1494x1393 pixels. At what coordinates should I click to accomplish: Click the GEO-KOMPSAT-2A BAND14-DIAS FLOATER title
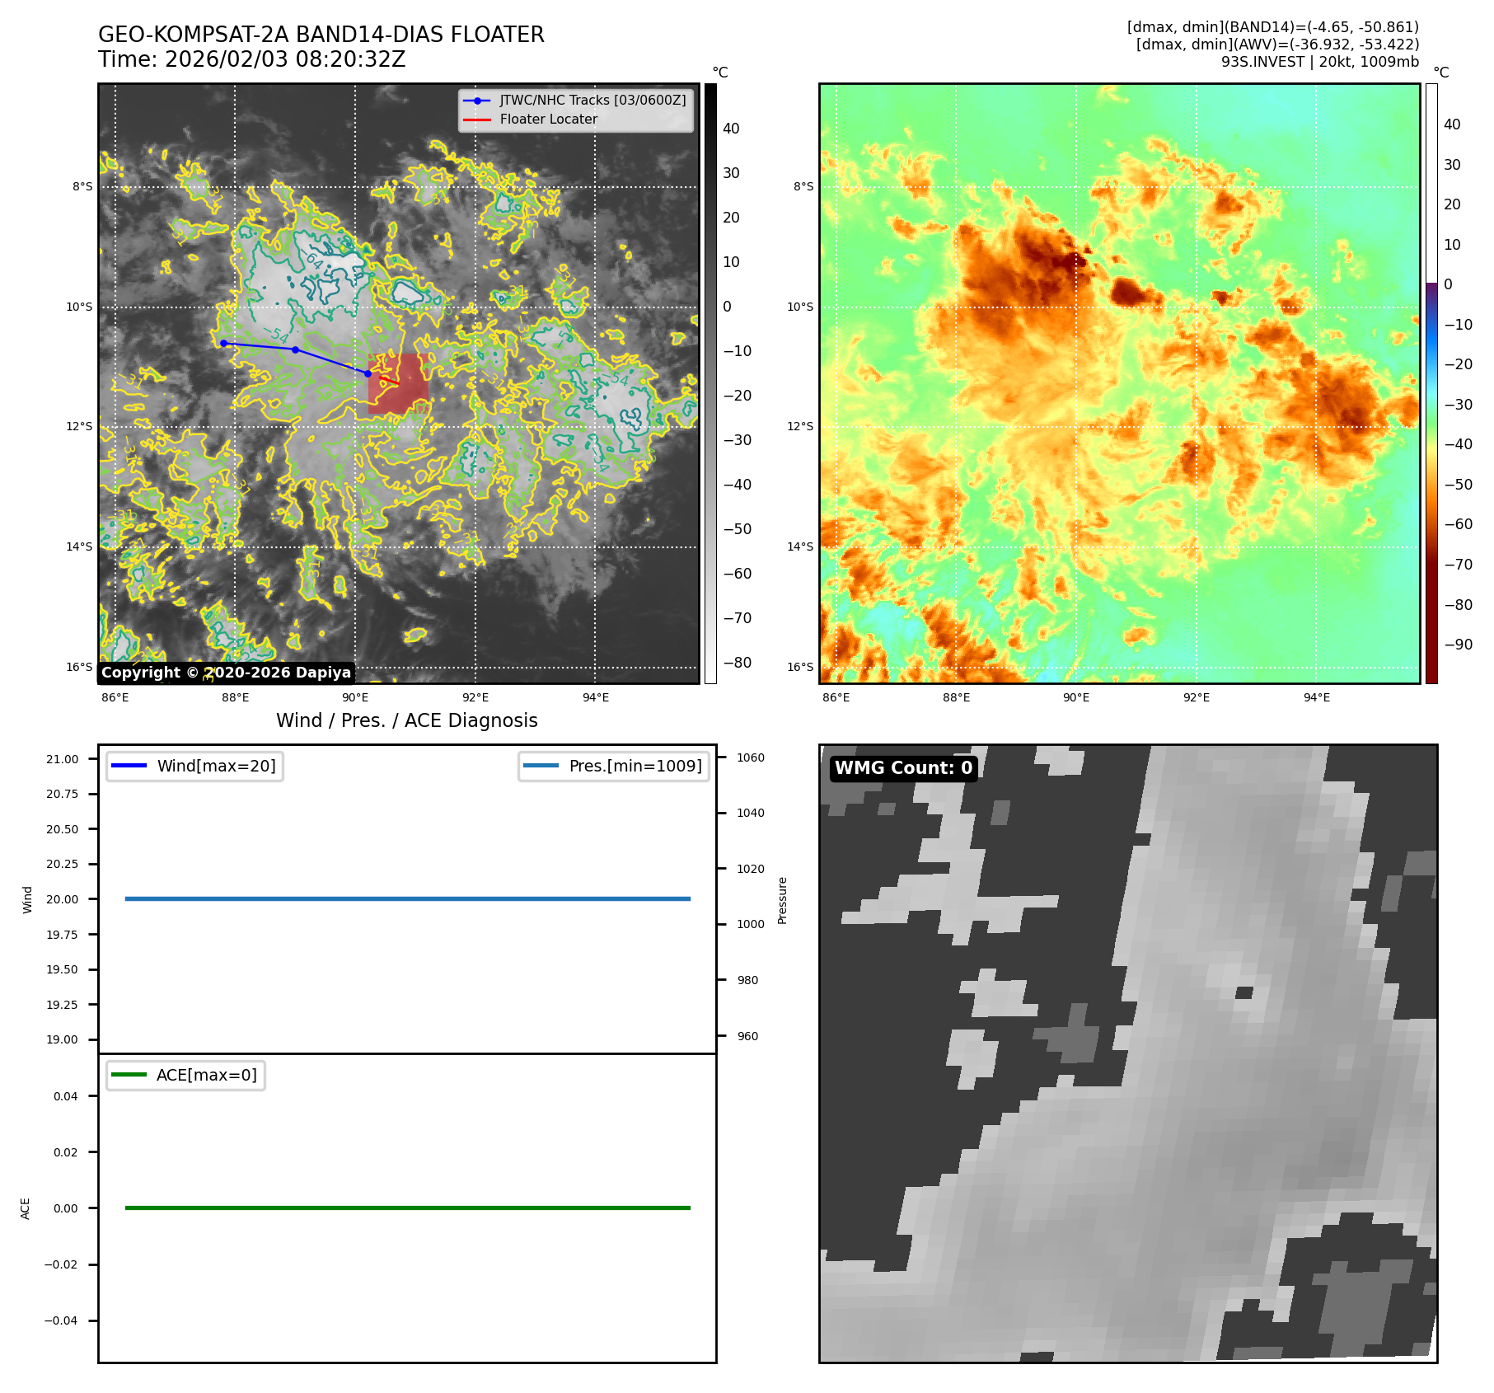point(321,35)
